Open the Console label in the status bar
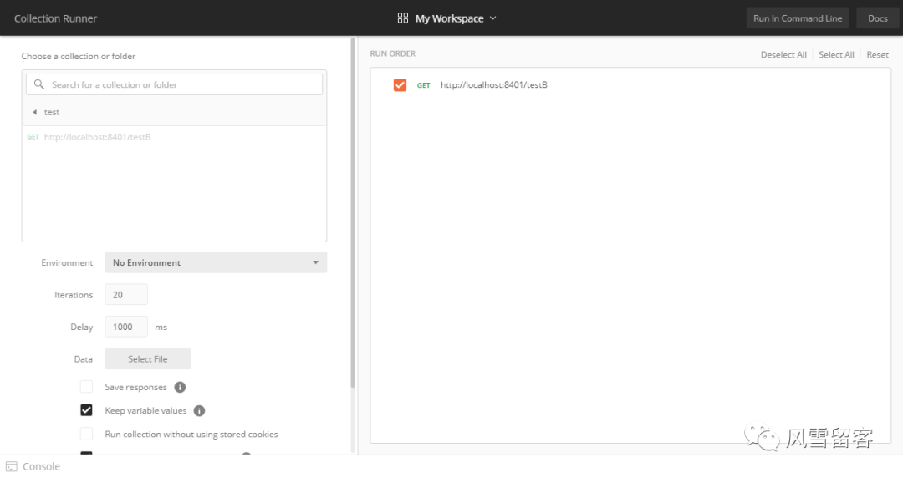Viewport: 903px width, 478px height. coord(41,466)
